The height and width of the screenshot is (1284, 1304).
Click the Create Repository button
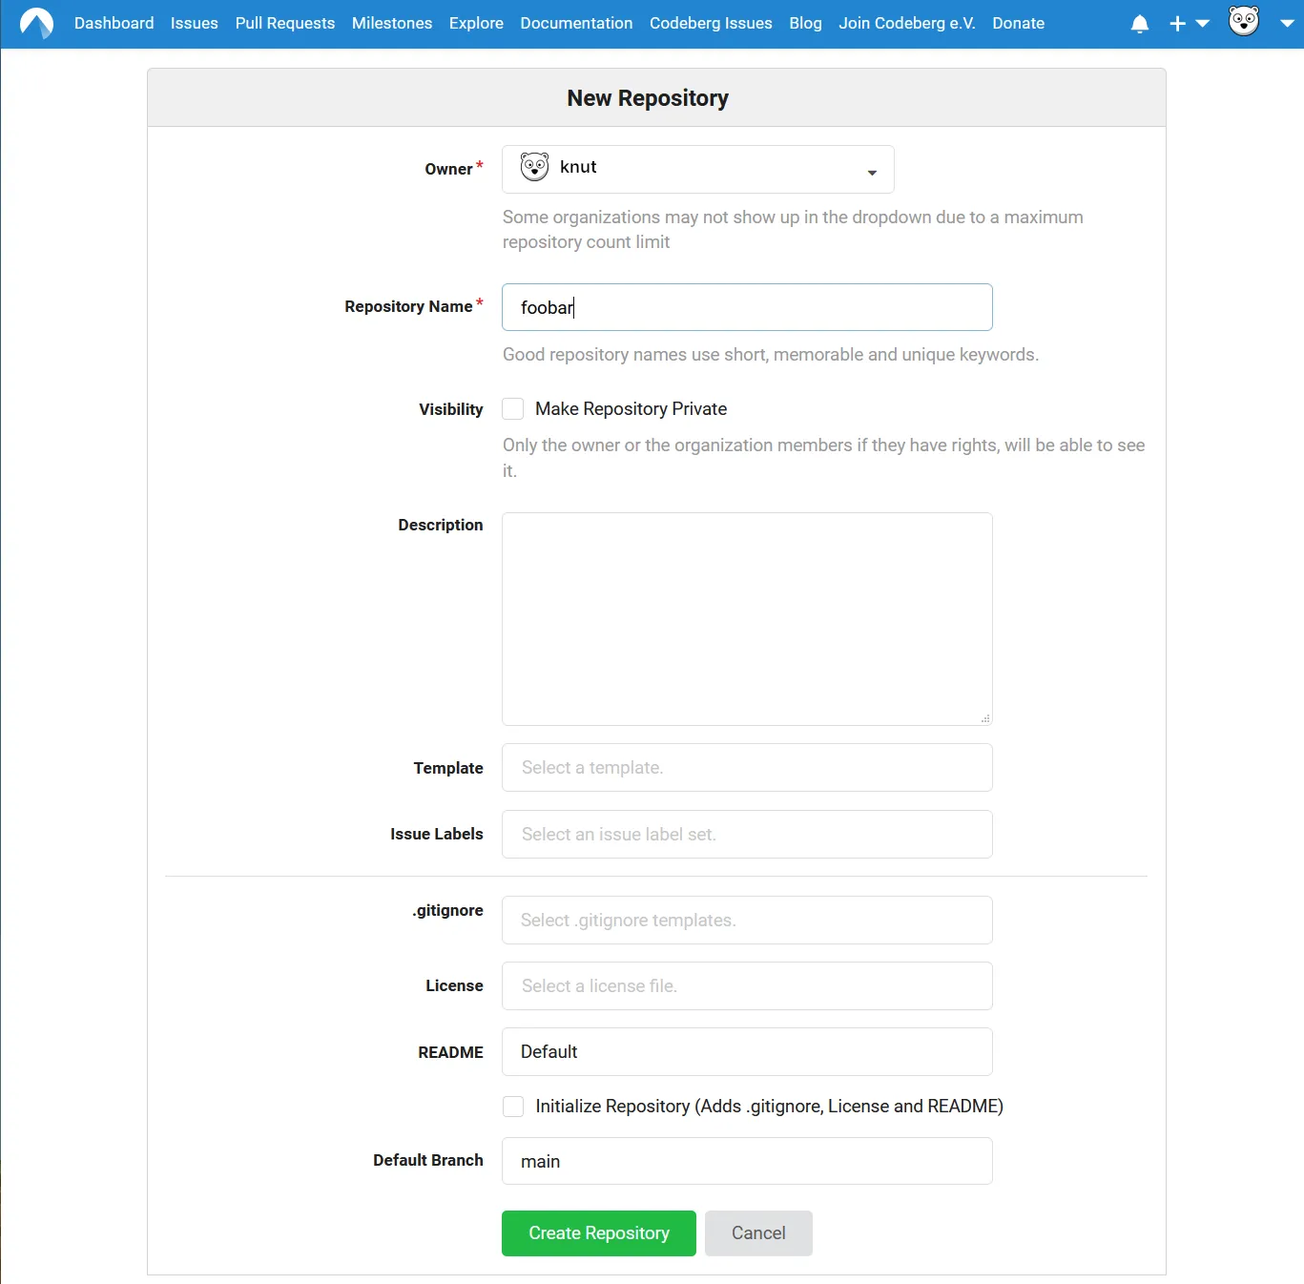click(x=598, y=1232)
